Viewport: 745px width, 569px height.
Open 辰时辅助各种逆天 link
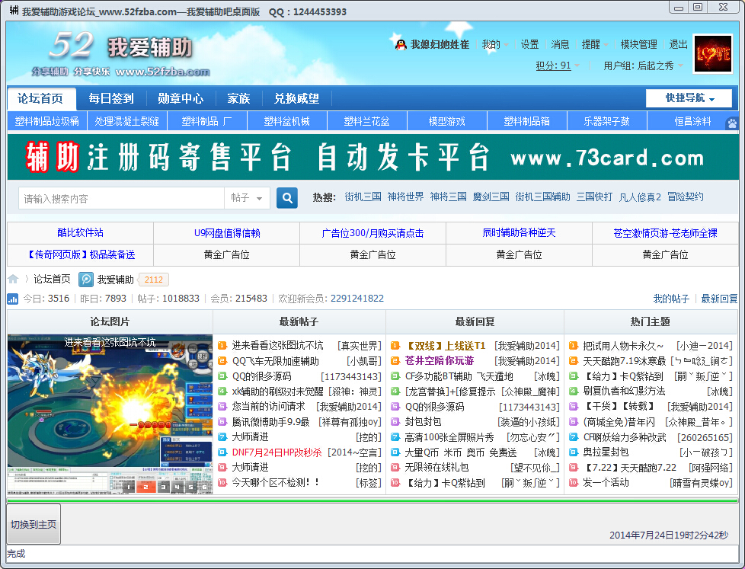pyautogui.click(x=519, y=233)
